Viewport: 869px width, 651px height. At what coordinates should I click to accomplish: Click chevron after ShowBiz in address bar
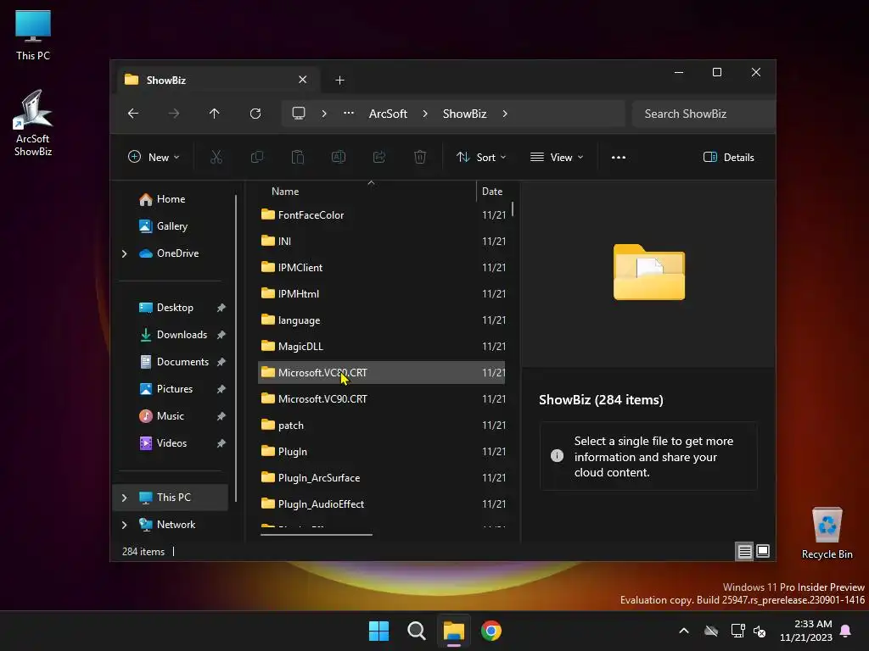(505, 114)
